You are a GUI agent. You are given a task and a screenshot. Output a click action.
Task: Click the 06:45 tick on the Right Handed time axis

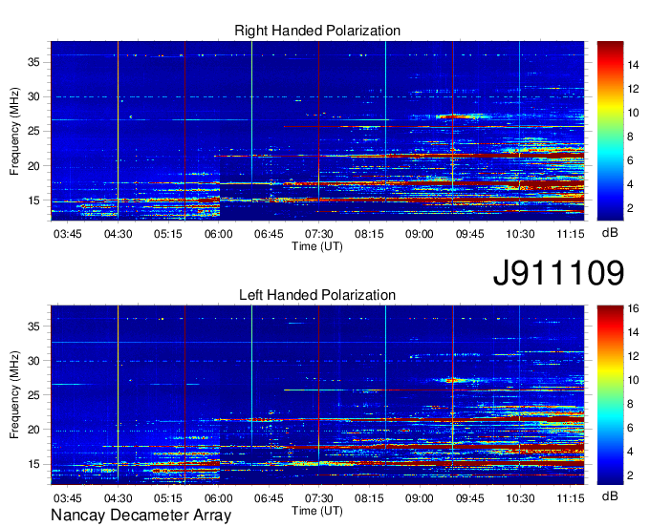click(269, 234)
